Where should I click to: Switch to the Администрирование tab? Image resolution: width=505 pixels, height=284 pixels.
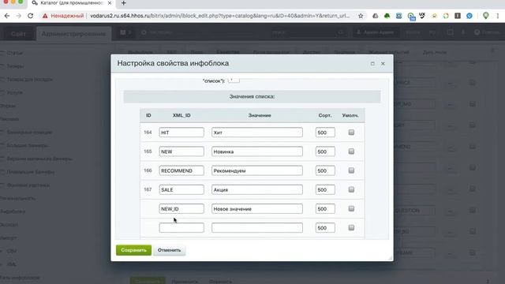tap(73, 34)
